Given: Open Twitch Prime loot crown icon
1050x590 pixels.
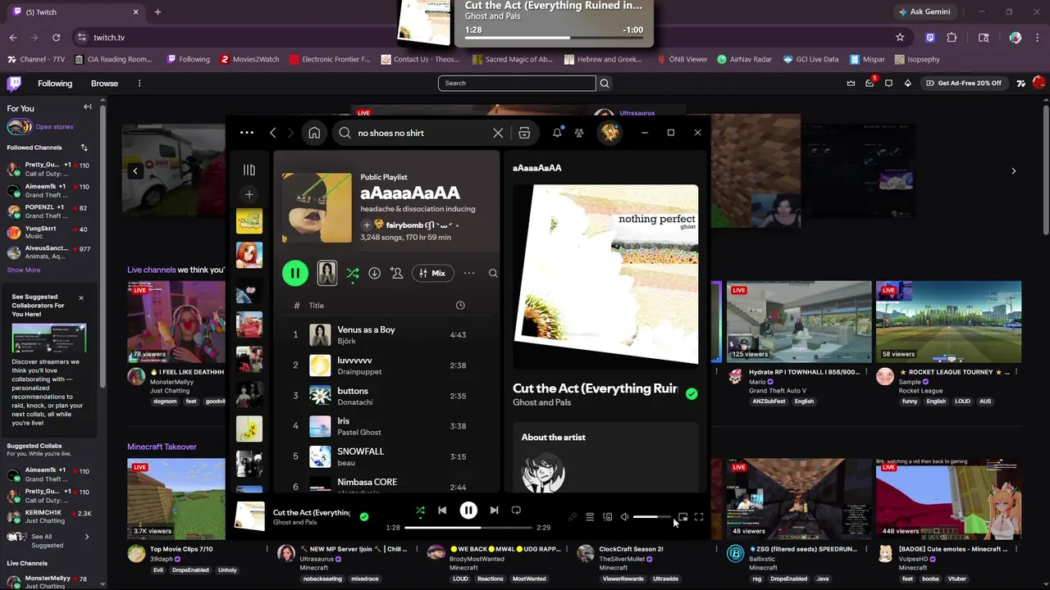Looking at the screenshot, I should coord(851,83).
